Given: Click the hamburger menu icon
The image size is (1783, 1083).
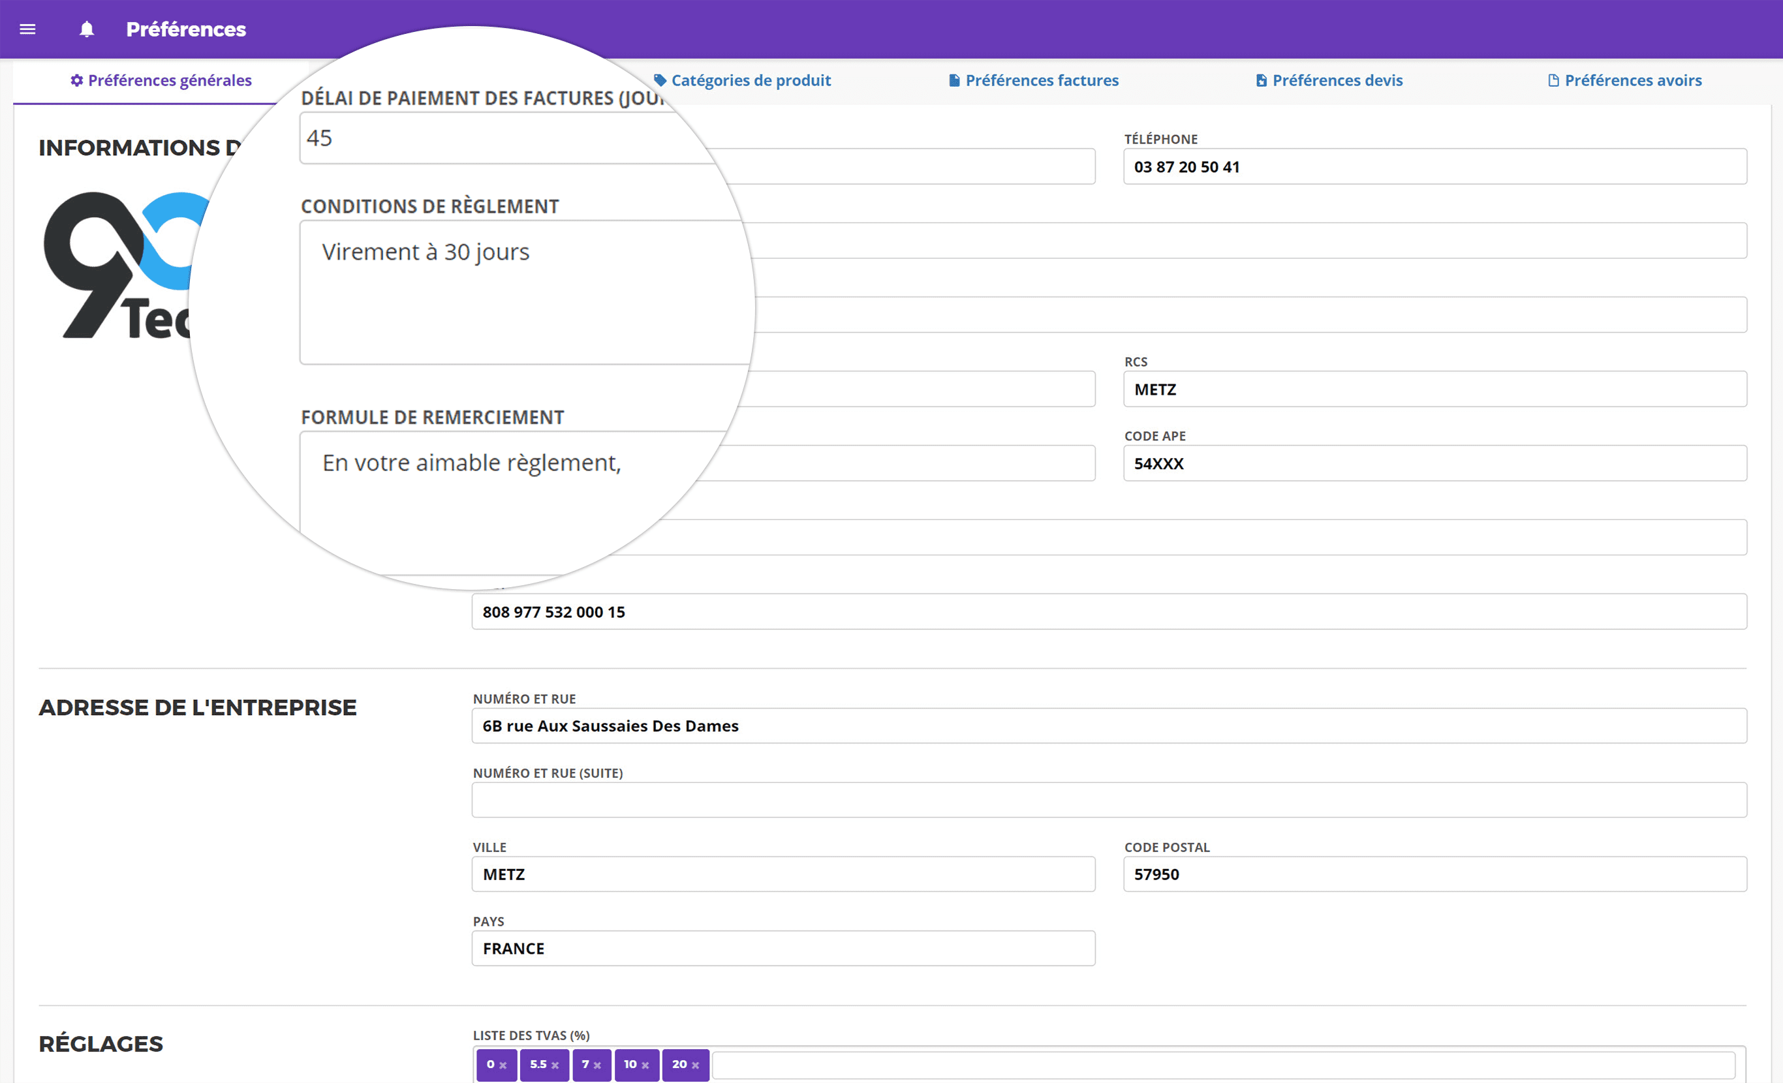Looking at the screenshot, I should (28, 28).
